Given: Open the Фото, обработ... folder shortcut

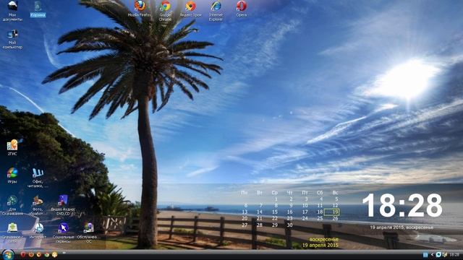Looking at the screenshot, I should [38, 205].
